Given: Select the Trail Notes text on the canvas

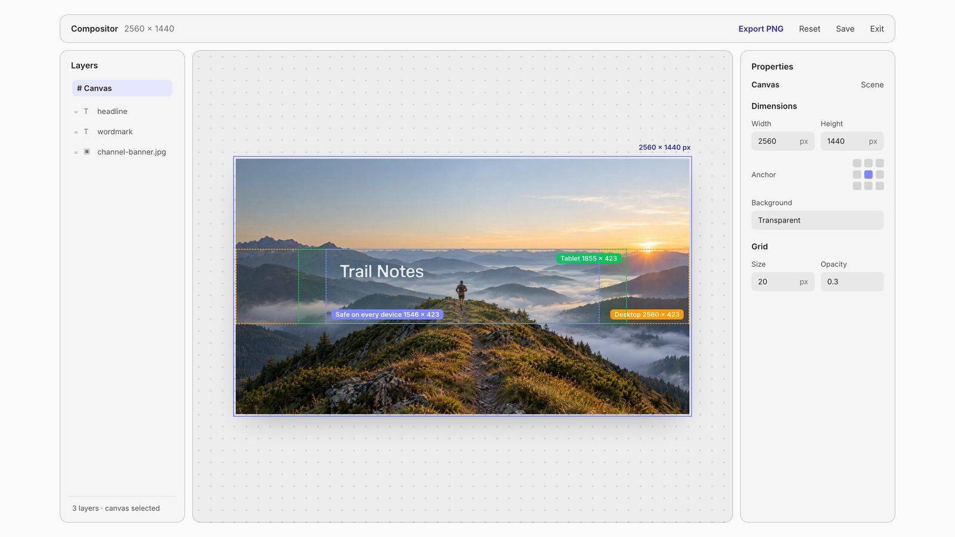Looking at the screenshot, I should 382,271.
